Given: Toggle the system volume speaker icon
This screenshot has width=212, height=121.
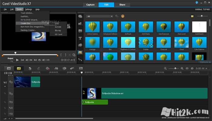Looking at the screenshot, I should click(x=44, y=60).
